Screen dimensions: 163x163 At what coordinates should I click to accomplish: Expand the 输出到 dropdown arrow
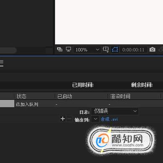coord(95,119)
